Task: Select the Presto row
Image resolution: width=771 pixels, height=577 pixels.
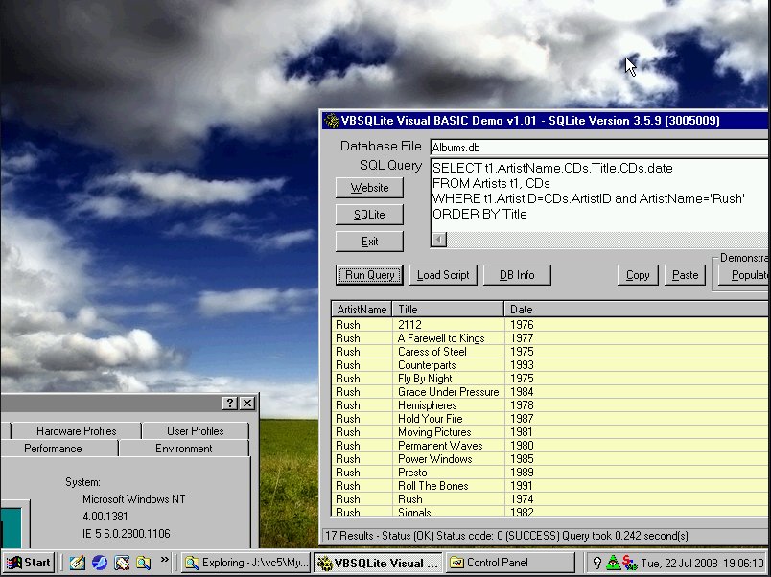Action: 549,473
